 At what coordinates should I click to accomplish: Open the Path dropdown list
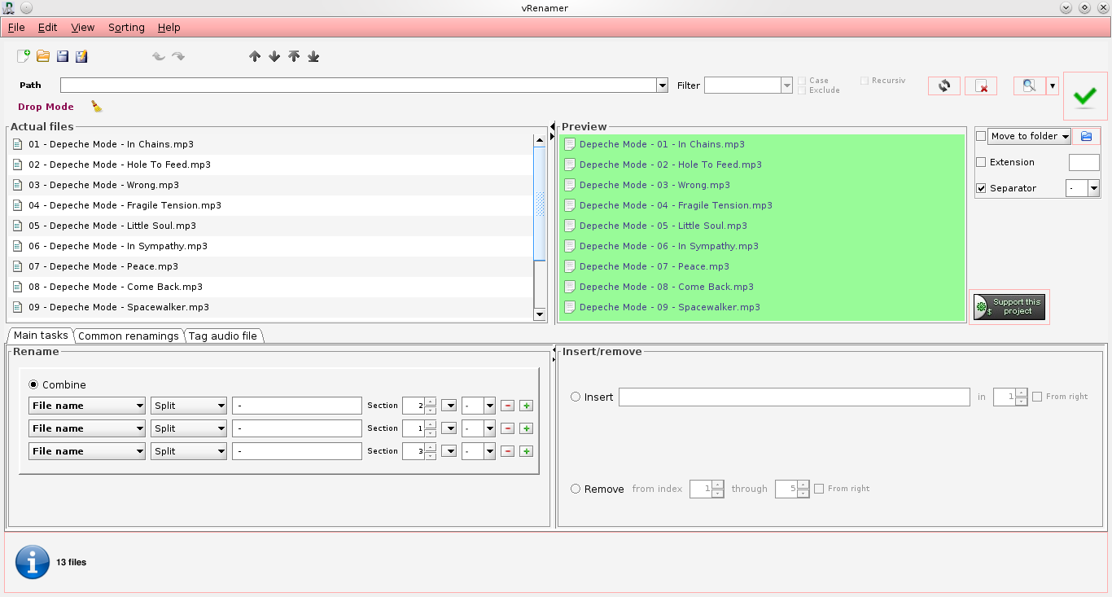tap(662, 86)
